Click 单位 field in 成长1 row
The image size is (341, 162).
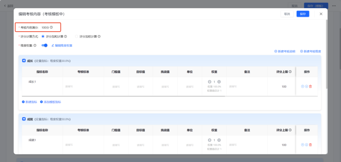point(189,87)
